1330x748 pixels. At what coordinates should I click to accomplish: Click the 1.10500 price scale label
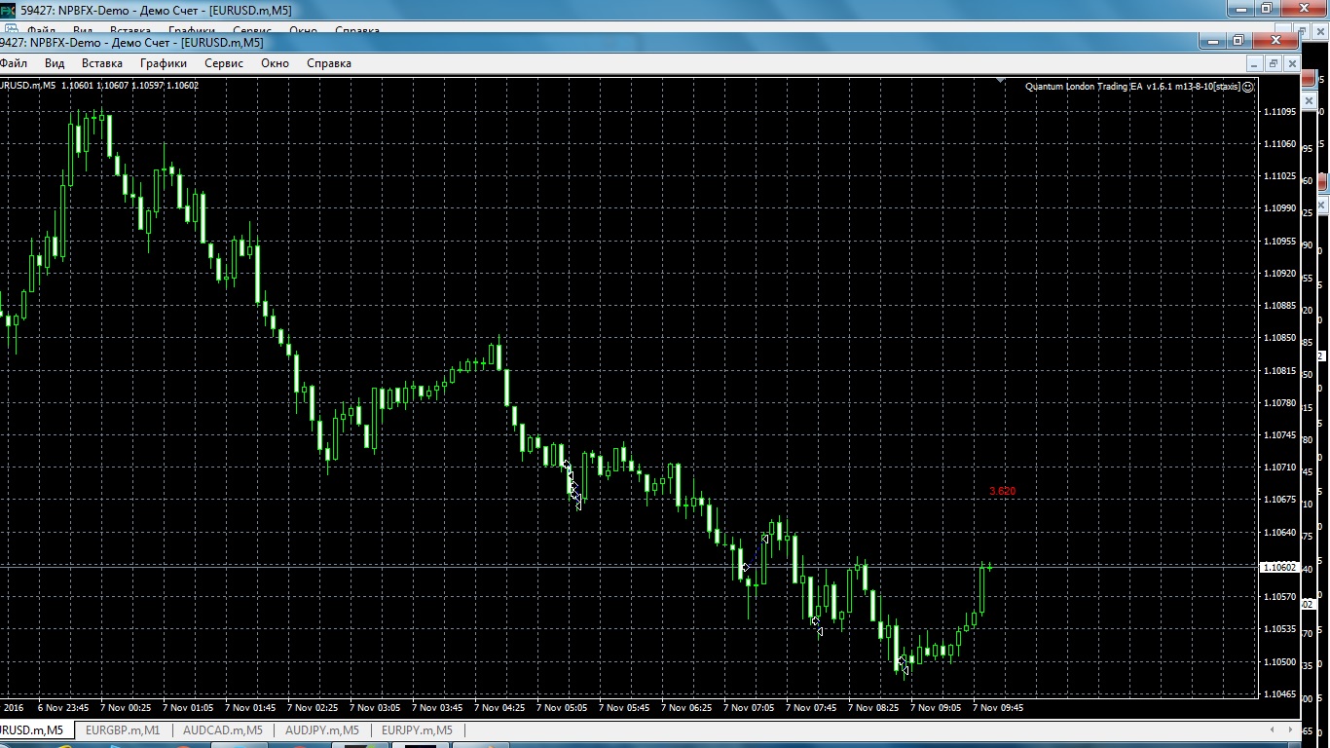click(x=1279, y=662)
